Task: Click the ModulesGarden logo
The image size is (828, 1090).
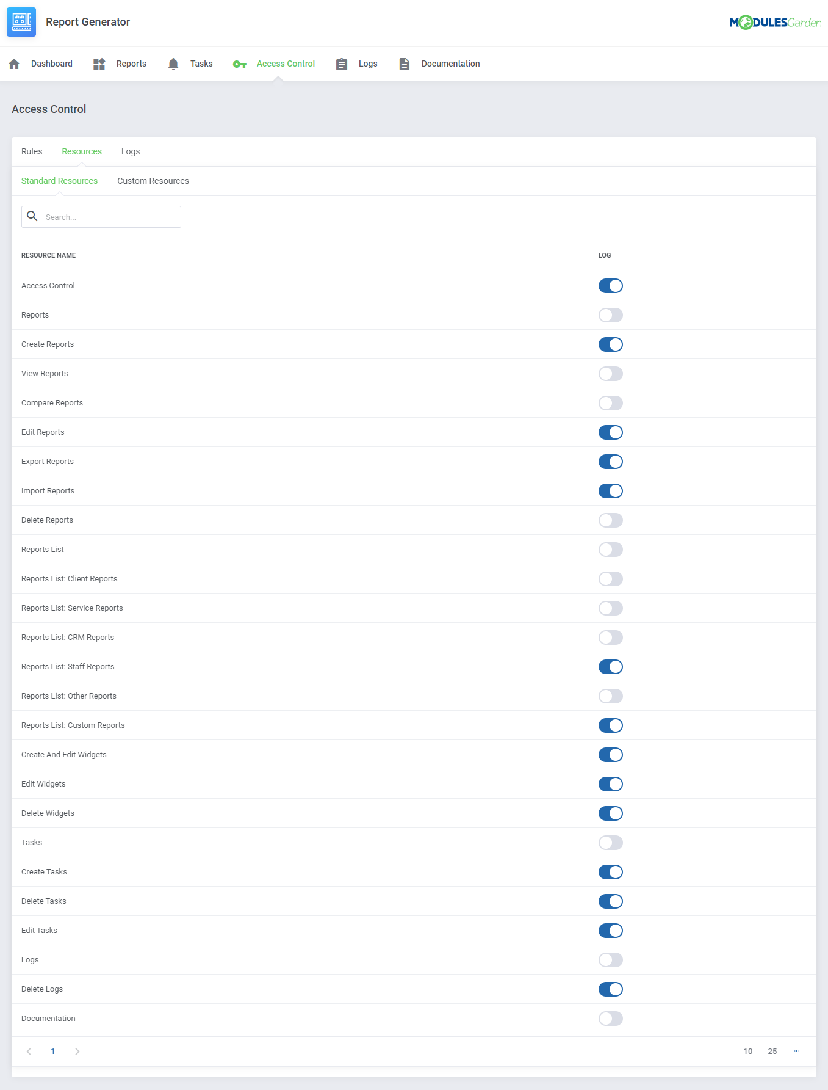Action: (775, 23)
